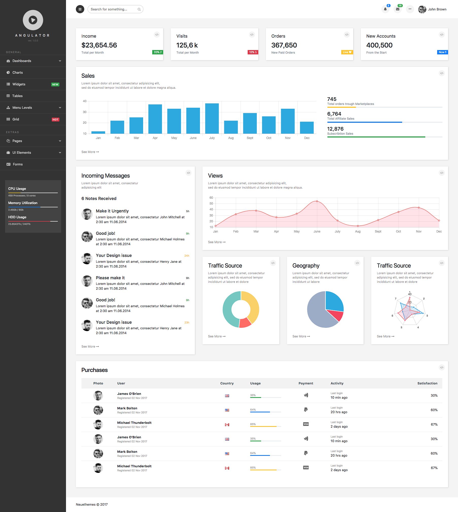This screenshot has height=512, width=458.
Task: Click the code icon on Visits card
Action: (x=252, y=35)
